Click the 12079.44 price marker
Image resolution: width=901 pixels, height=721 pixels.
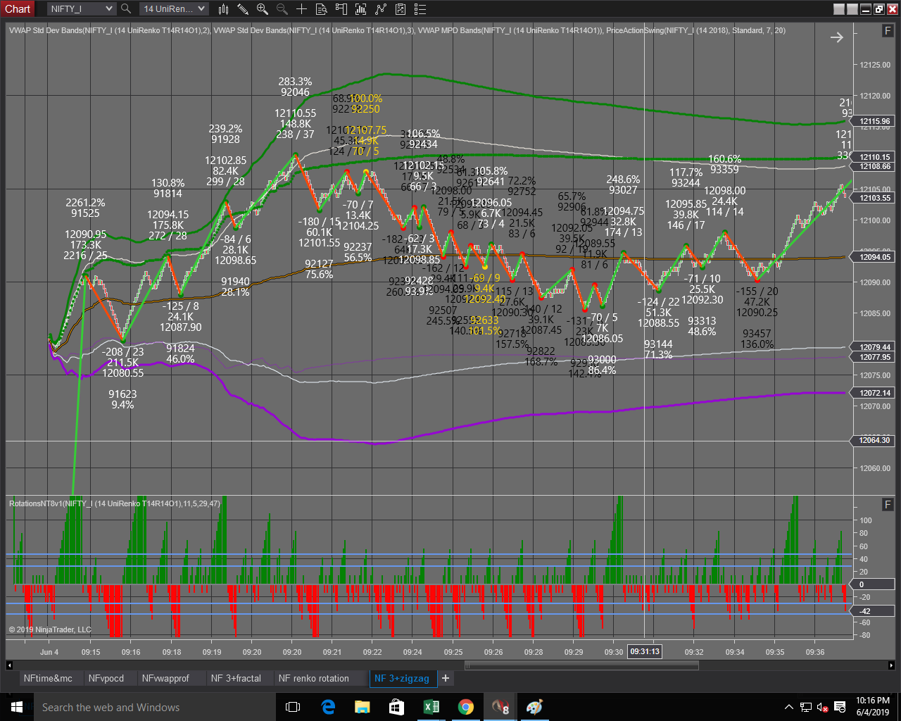pos(875,347)
